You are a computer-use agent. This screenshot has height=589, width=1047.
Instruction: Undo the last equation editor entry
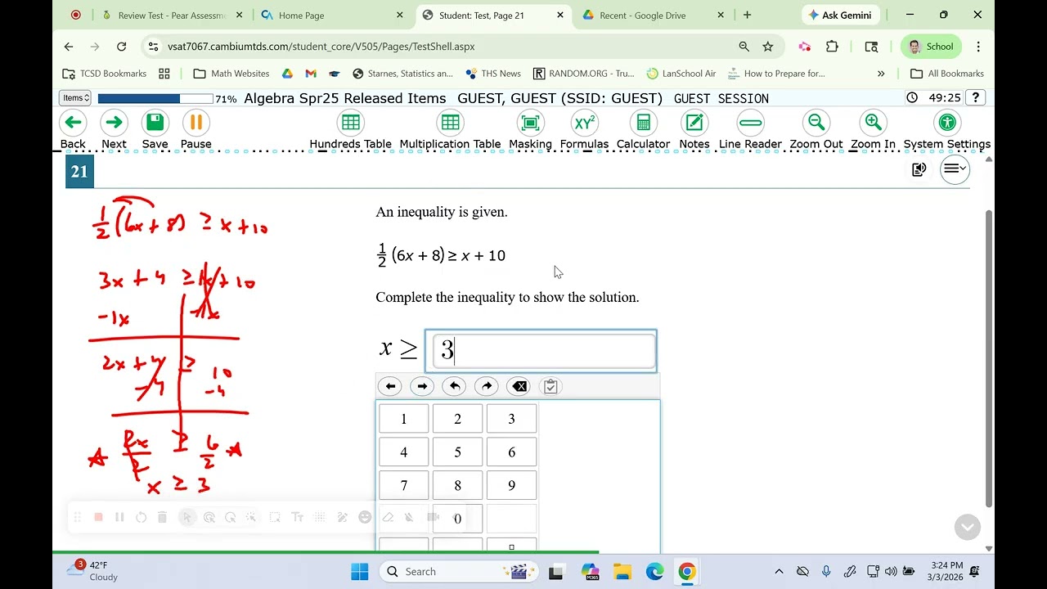tap(454, 386)
